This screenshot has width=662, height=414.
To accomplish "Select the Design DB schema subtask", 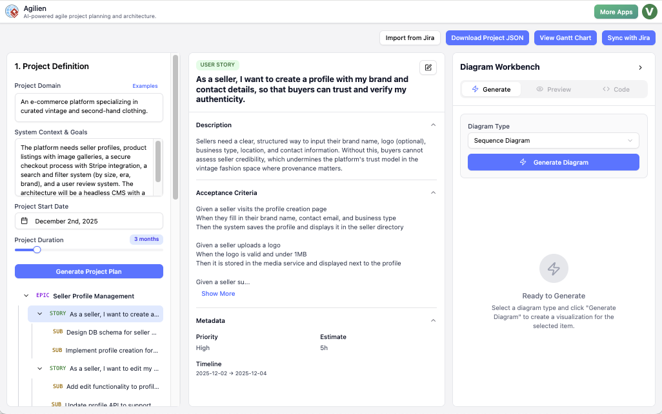I will (x=110, y=332).
